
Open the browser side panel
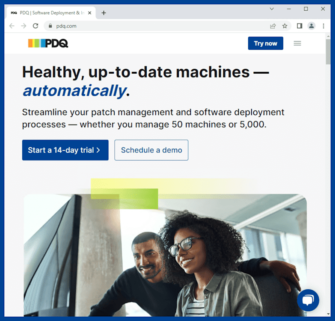[299, 26]
